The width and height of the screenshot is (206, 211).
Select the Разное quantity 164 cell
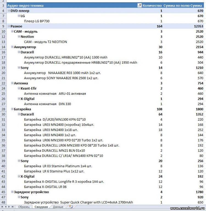pos(152,26)
